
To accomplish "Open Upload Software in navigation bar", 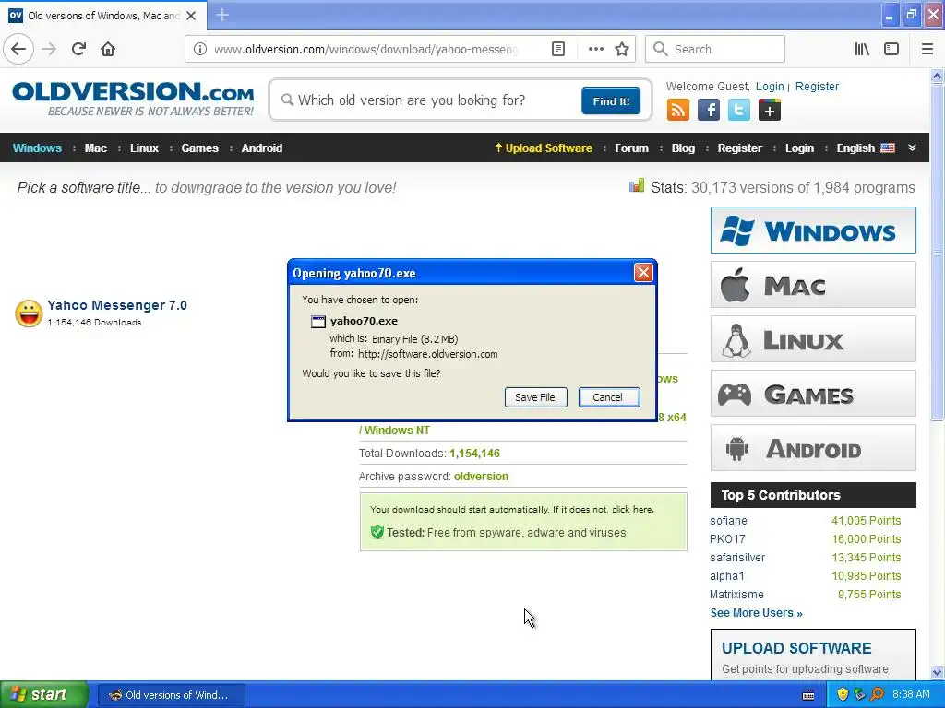I will 544,148.
